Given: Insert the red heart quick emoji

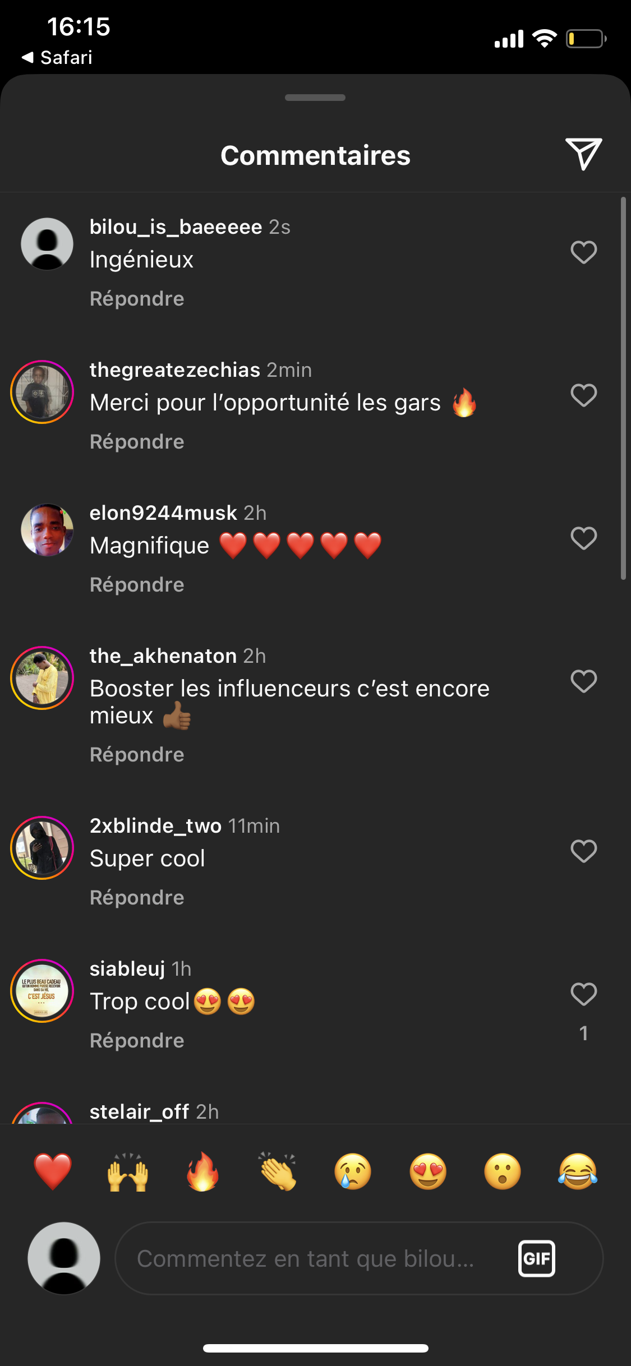Looking at the screenshot, I should [x=53, y=1171].
